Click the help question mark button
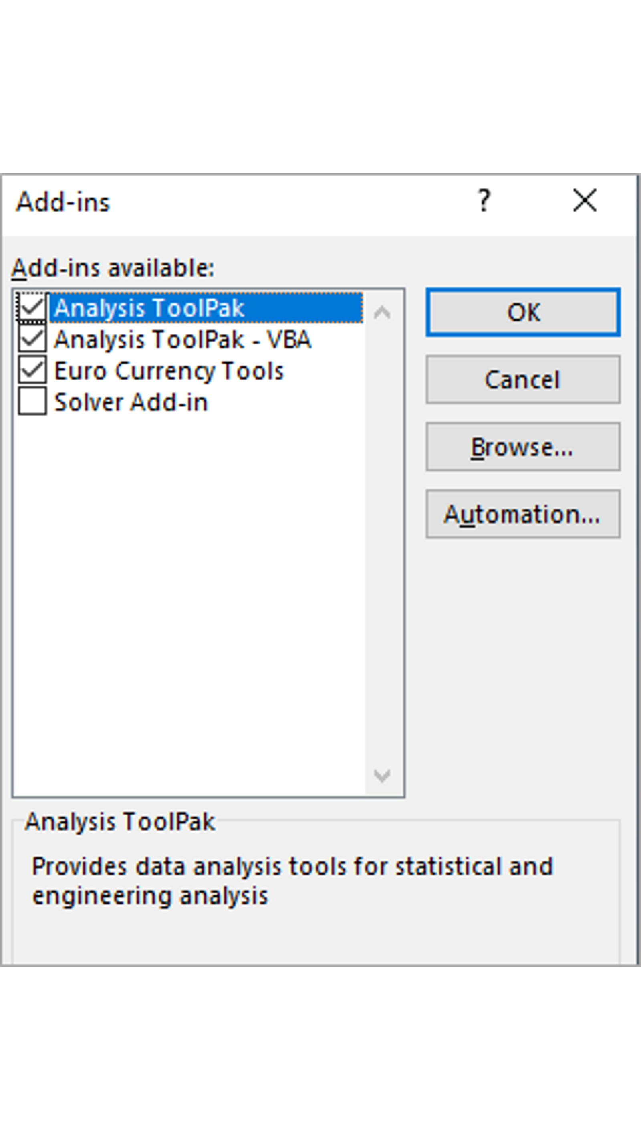641x1140 pixels. tap(484, 201)
